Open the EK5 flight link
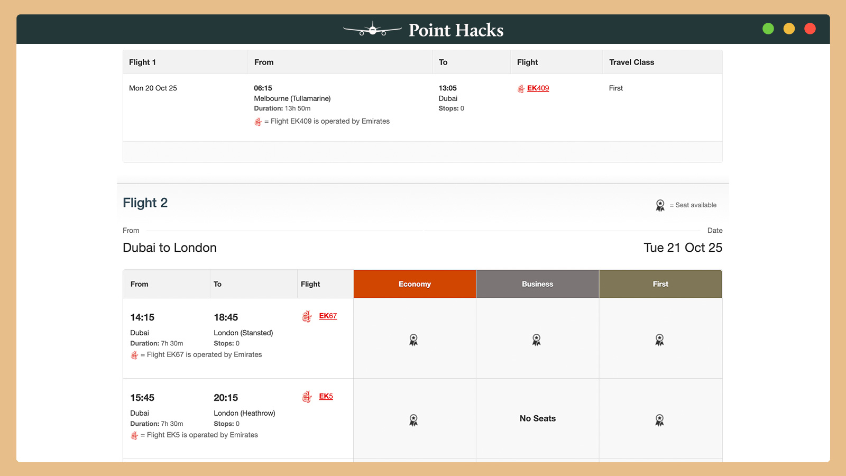 point(326,396)
